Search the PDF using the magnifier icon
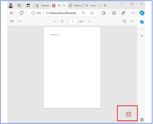 (x=125, y=21)
